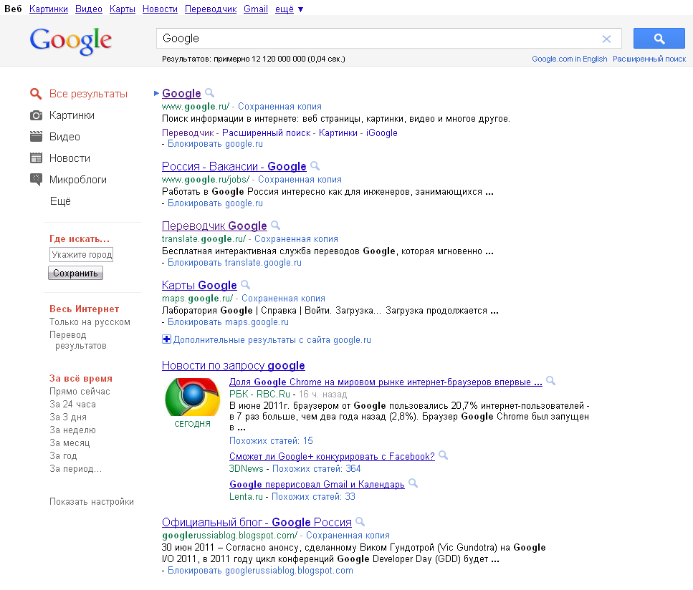The height and width of the screenshot is (590, 693).
Task: Filter results Только на русском
Action: click(90, 322)
